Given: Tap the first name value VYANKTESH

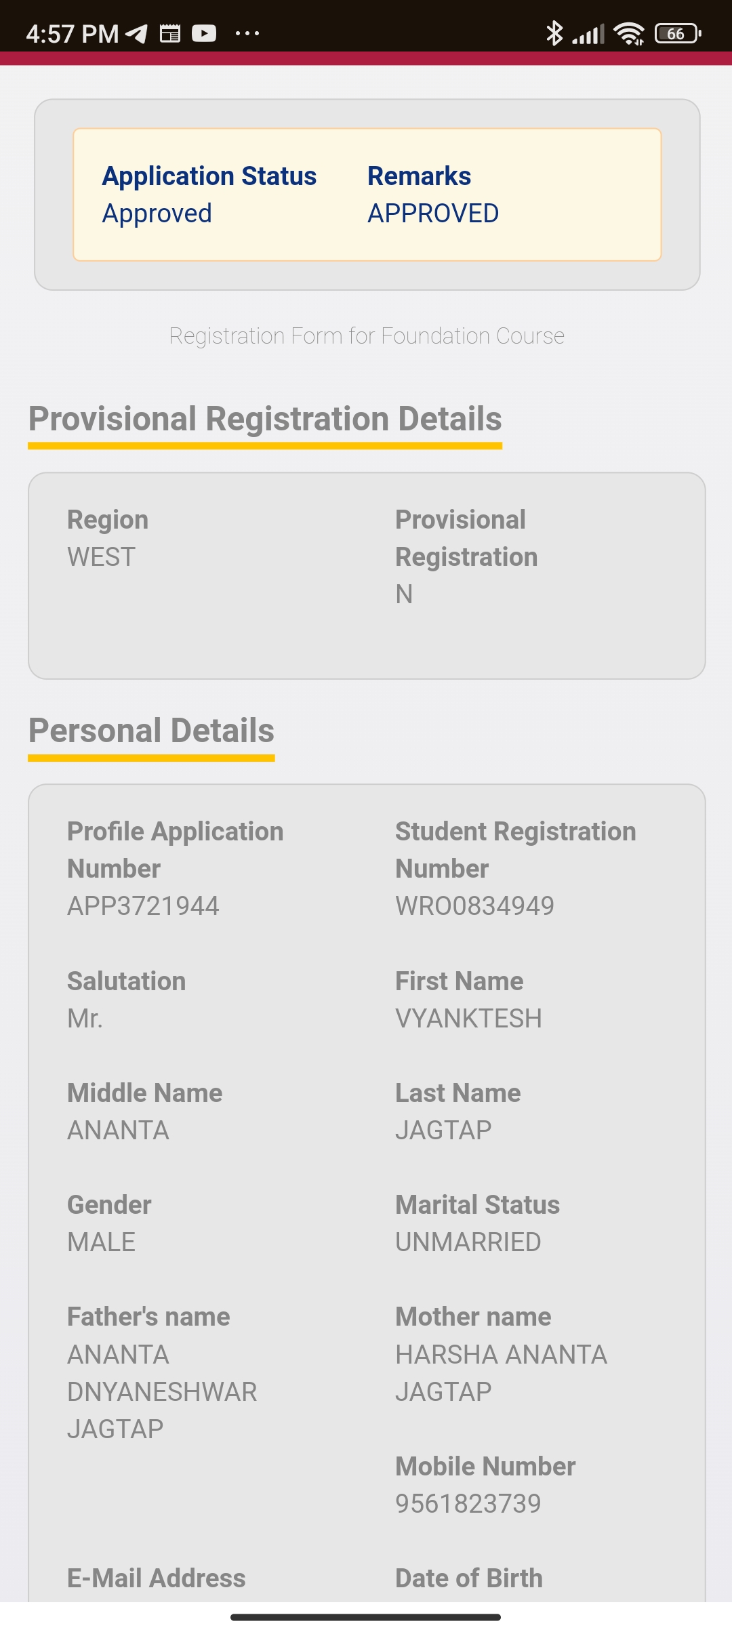Looking at the screenshot, I should tap(468, 1019).
